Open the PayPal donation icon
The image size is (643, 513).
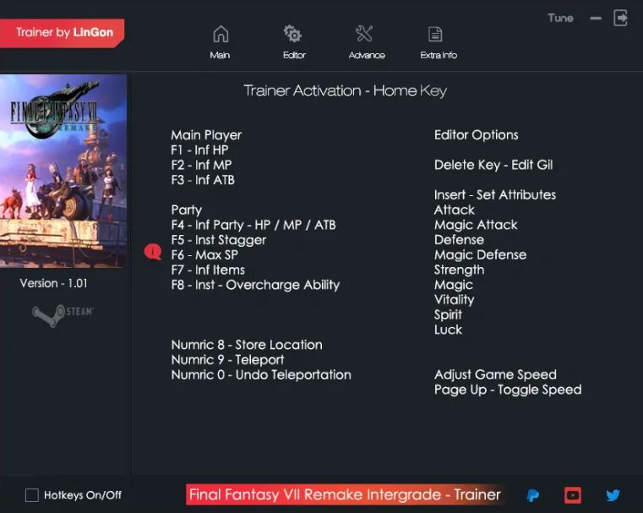[x=532, y=495]
